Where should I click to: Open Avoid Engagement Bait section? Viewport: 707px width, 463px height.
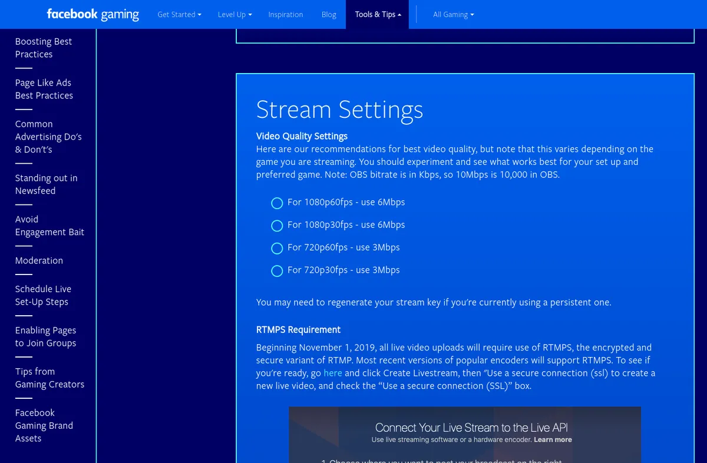[49, 226]
